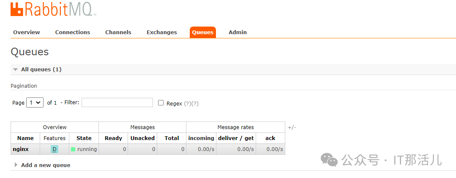Screen dimensions: 456x178
Task: Sort by the Ready column header
Action: [113, 138]
